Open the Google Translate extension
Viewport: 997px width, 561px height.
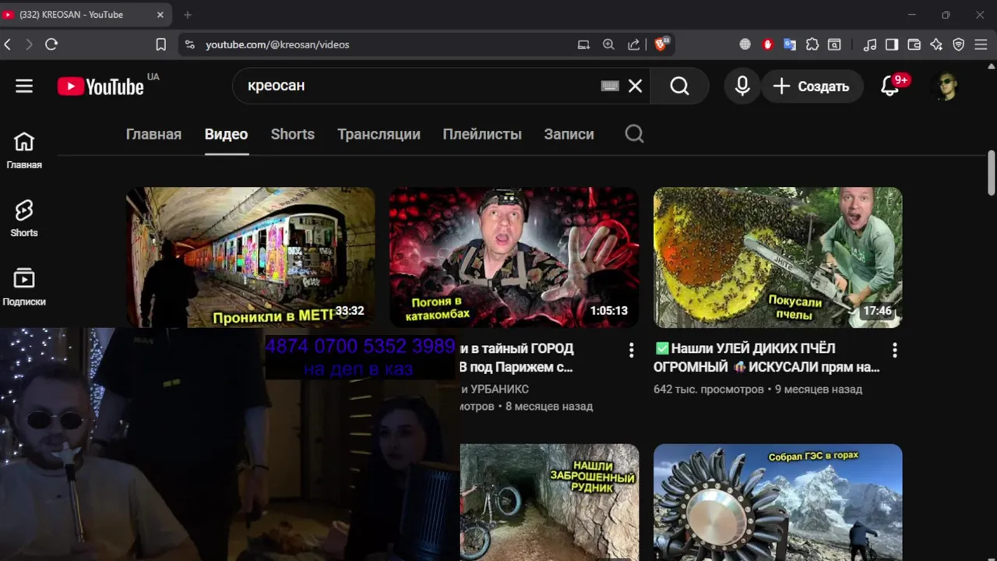tap(790, 44)
